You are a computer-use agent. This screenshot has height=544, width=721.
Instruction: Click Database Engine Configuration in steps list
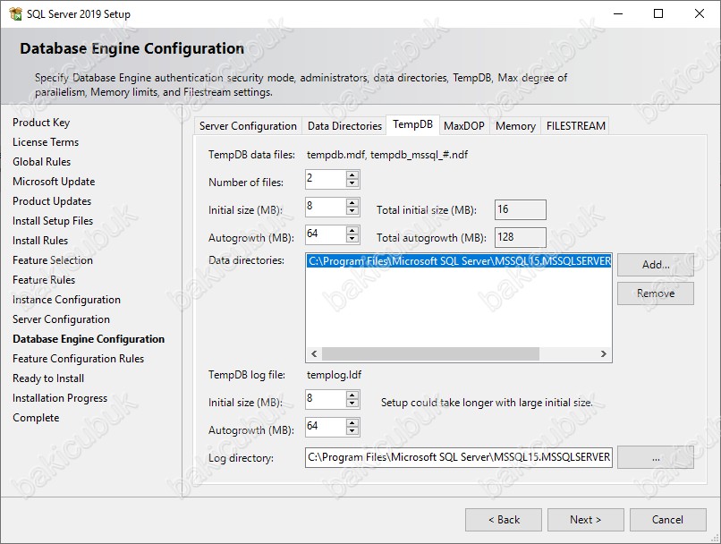pyautogui.click(x=89, y=339)
